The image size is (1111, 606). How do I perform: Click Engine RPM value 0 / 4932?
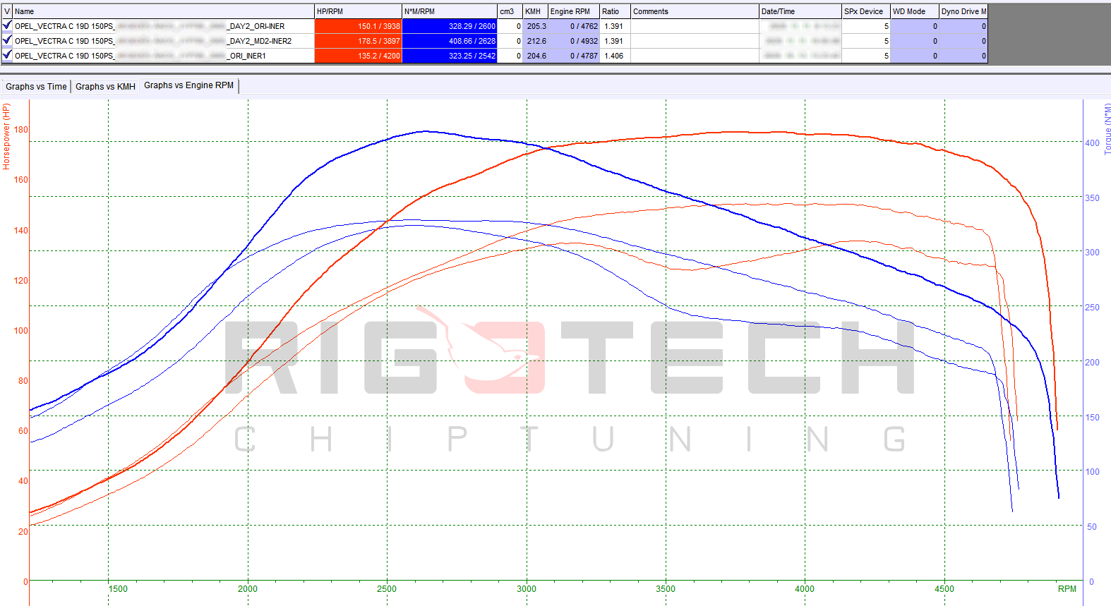(574, 41)
